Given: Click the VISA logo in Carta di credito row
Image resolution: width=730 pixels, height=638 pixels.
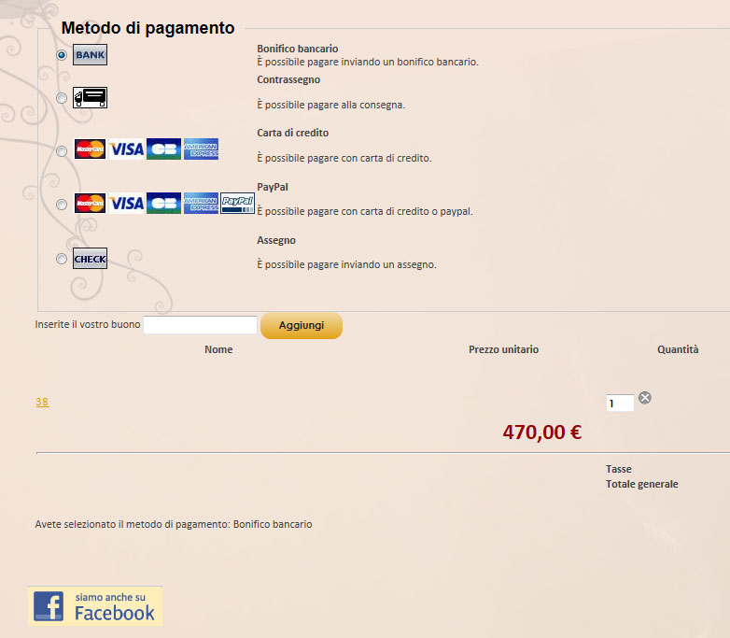Looking at the screenshot, I should pos(127,149).
